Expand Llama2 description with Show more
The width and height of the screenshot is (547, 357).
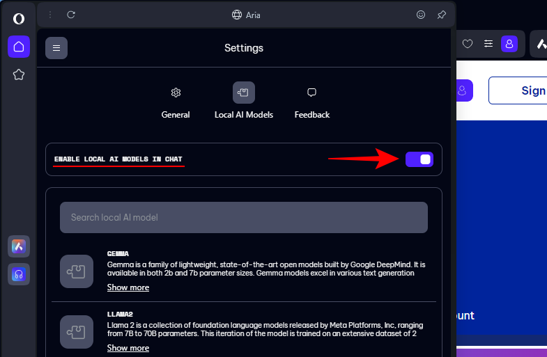click(x=128, y=348)
